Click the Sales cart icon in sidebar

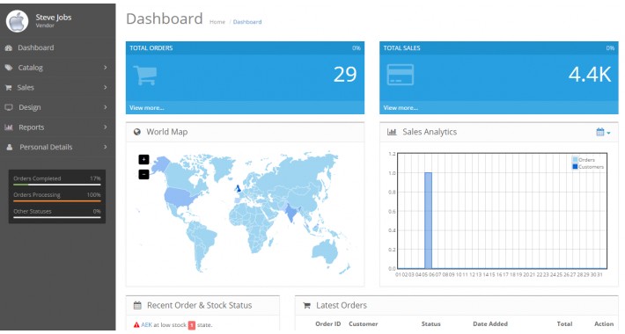pyautogui.click(x=8, y=88)
